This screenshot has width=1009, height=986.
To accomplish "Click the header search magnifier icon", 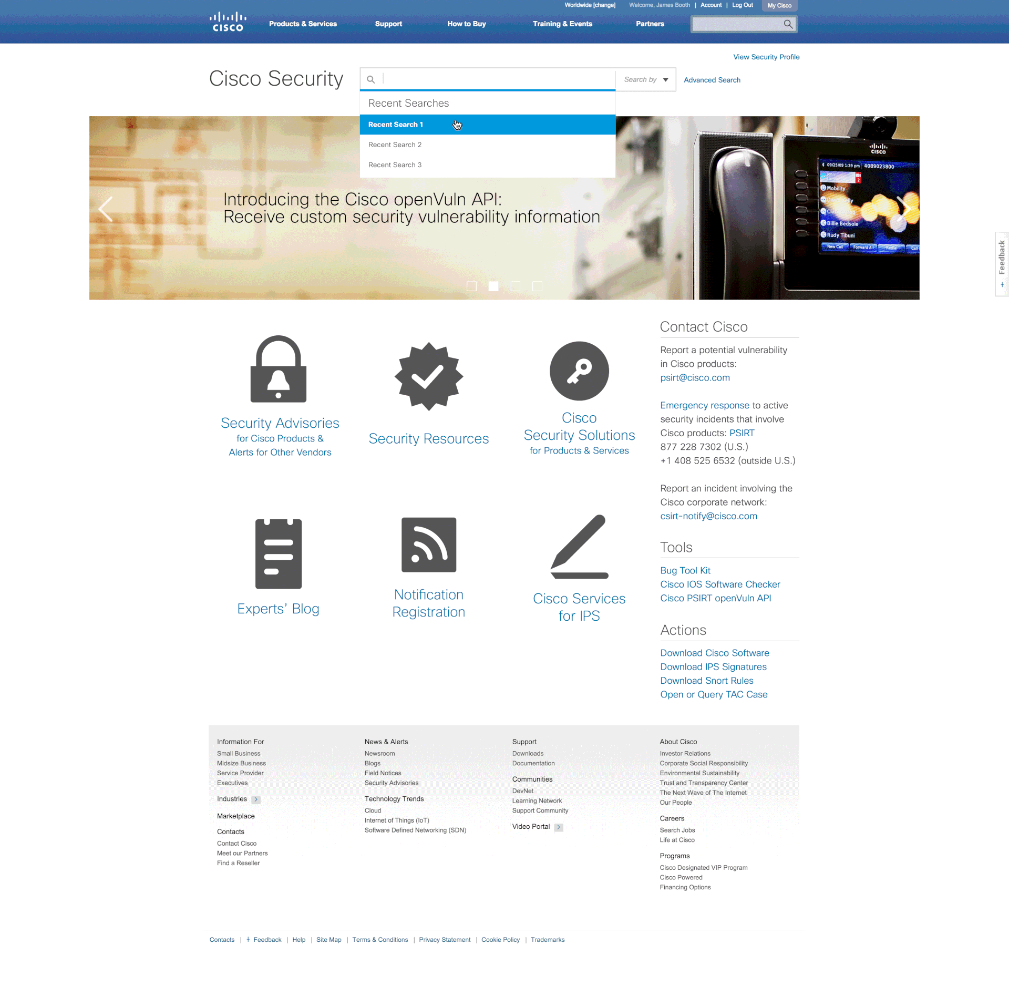I will coord(788,24).
